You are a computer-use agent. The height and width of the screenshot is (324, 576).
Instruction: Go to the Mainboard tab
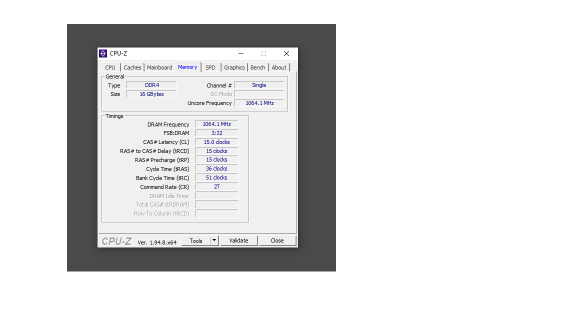pos(159,67)
